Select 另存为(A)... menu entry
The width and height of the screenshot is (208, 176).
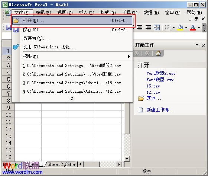72,38
